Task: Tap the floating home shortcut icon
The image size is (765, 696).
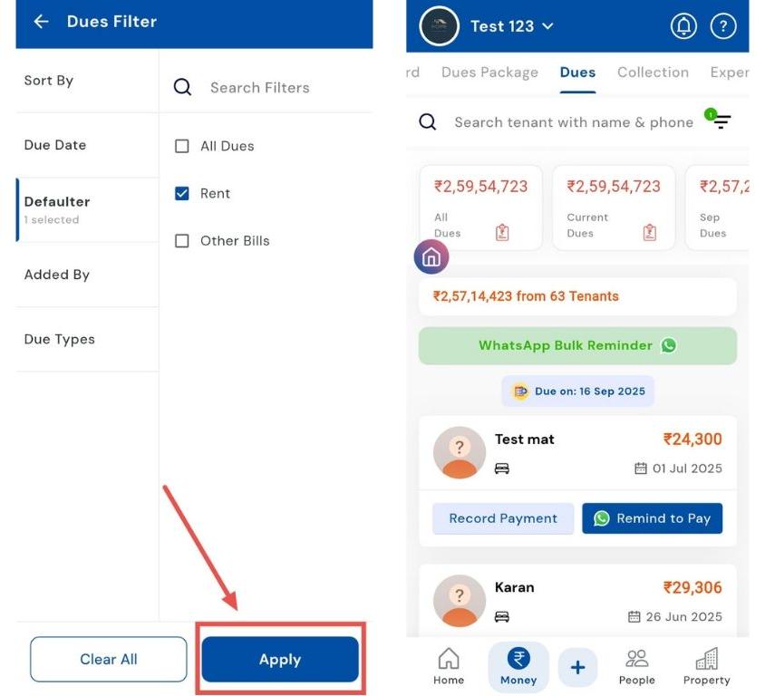Action: pyautogui.click(x=431, y=257)
